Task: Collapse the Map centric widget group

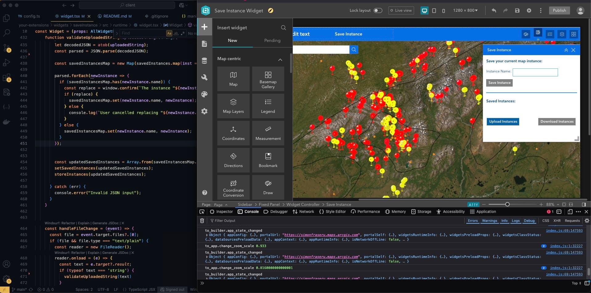Action: coord(280,59)
